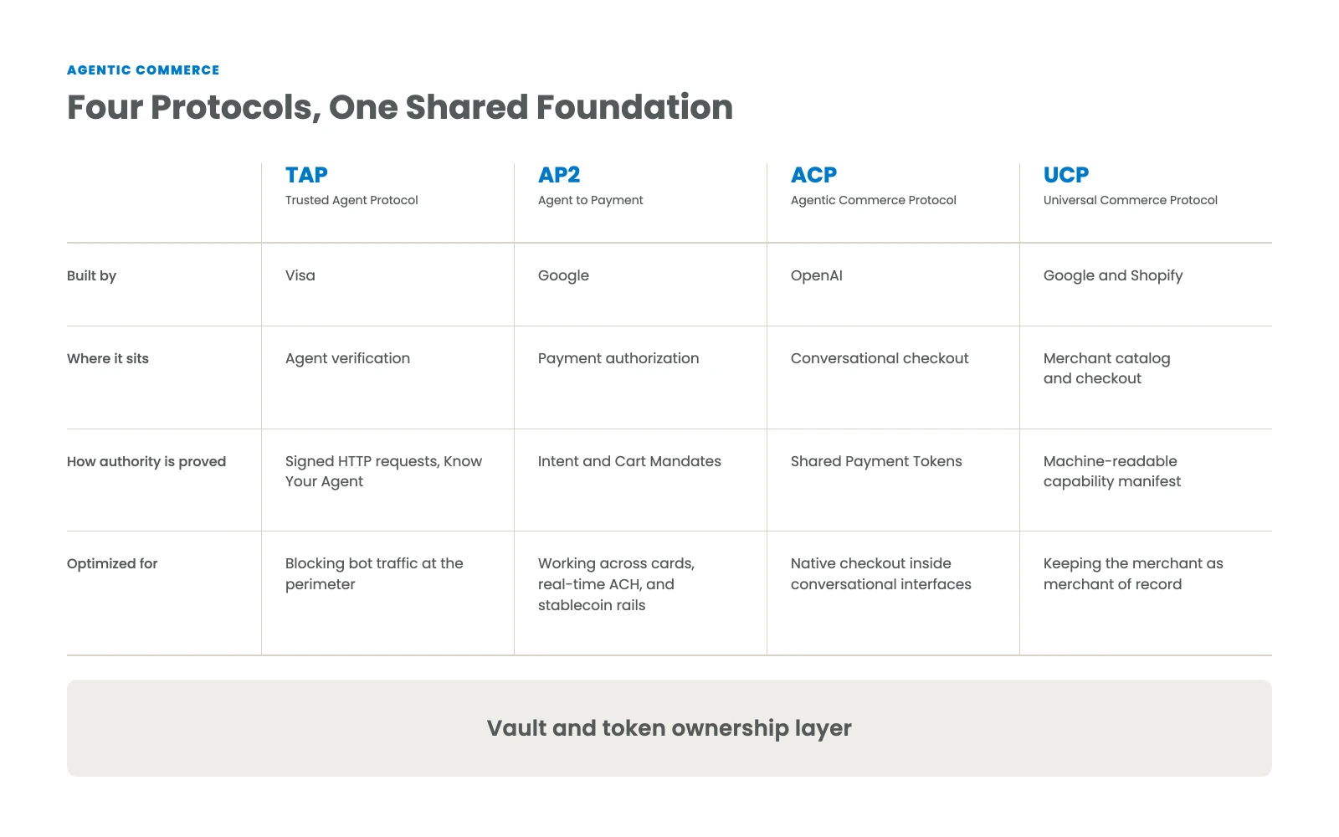Click the AGENTIC COMMERCE label
1339x837 pixels.
(143, 70)
